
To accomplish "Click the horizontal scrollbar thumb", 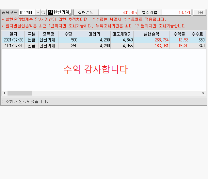I will (x=20, y=93).
